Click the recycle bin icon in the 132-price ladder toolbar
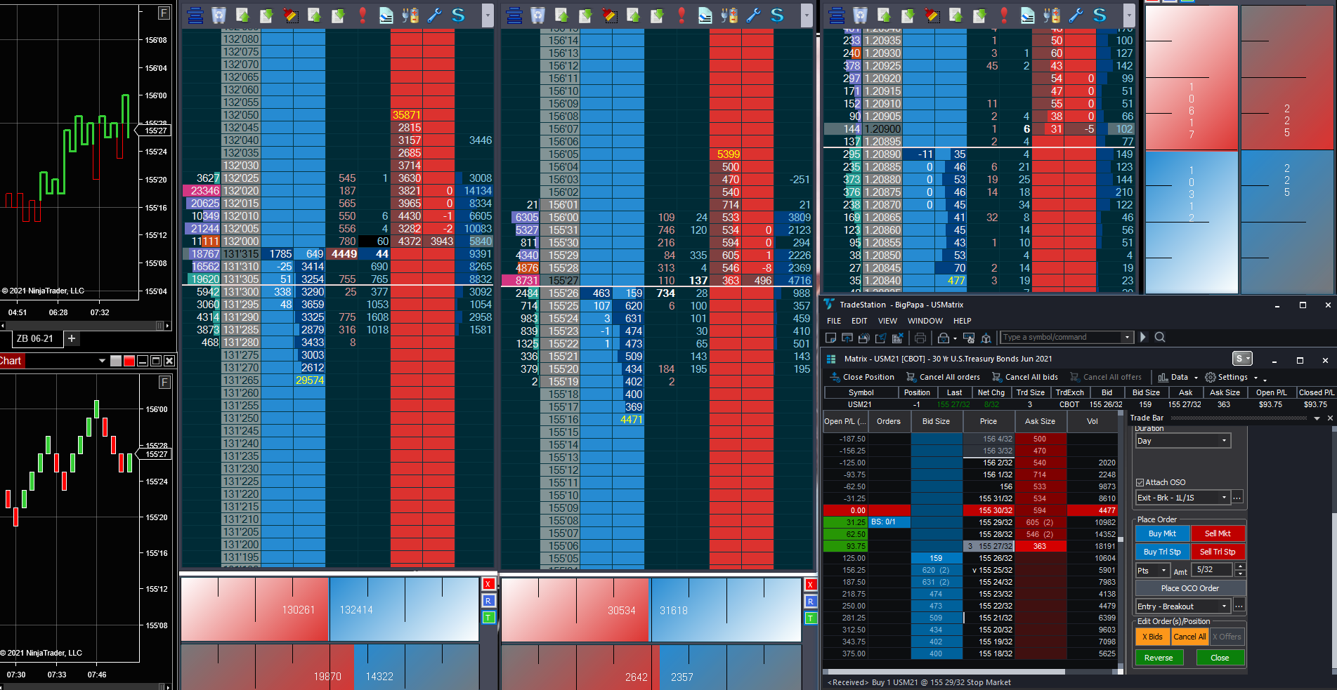 pos(219,15)
